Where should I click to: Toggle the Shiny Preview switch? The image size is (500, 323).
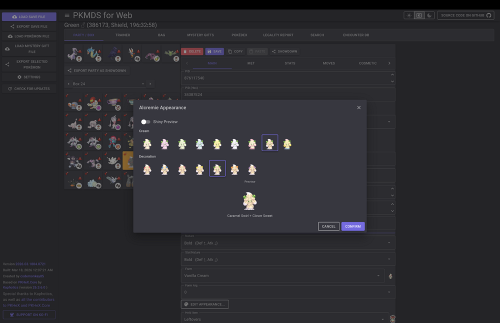pos(145,121)
